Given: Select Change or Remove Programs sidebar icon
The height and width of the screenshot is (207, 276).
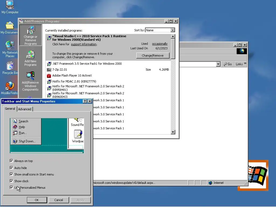Looking at the screenshot, I should pyautogui.click(x=31, y=35).
